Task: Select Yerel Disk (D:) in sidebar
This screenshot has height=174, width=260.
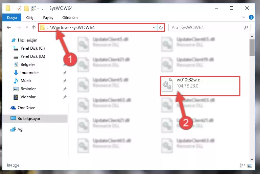Action: point(33,56)
